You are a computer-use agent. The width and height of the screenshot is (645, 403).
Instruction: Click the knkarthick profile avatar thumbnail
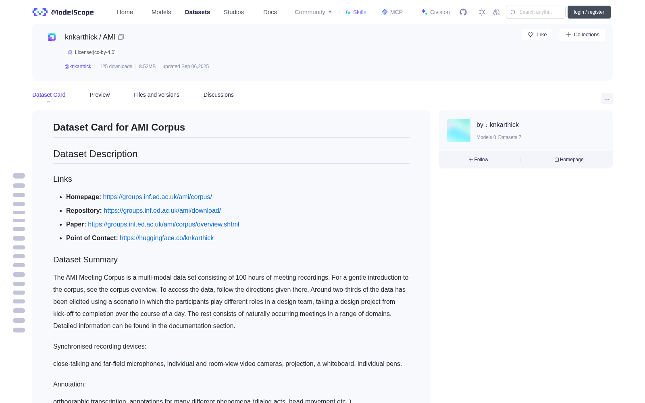click(x=459, y=131)
